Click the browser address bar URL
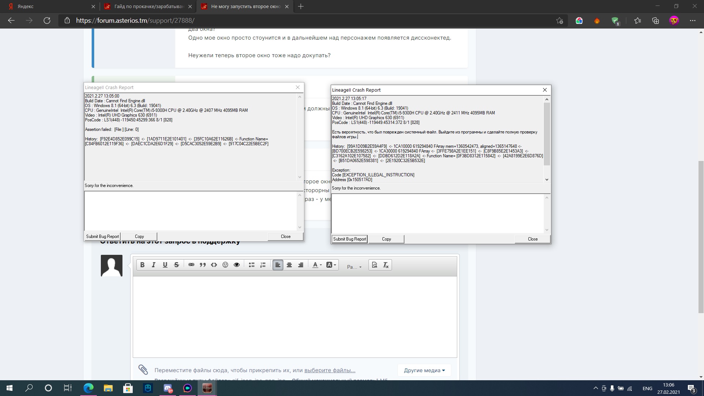The height and width of the screenshot is (396, 704). tap(135, 21)
